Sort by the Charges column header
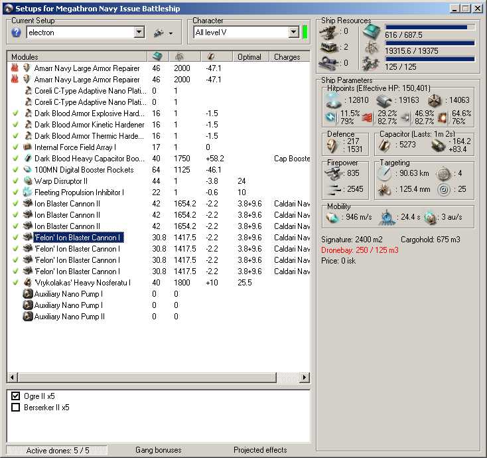487x458 pixels. (x=289, y=56)
